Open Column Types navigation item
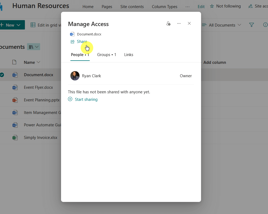268x214 pixels. tap(165, 7)
